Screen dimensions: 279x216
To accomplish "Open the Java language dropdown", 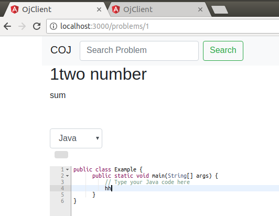I will point(76,138).
